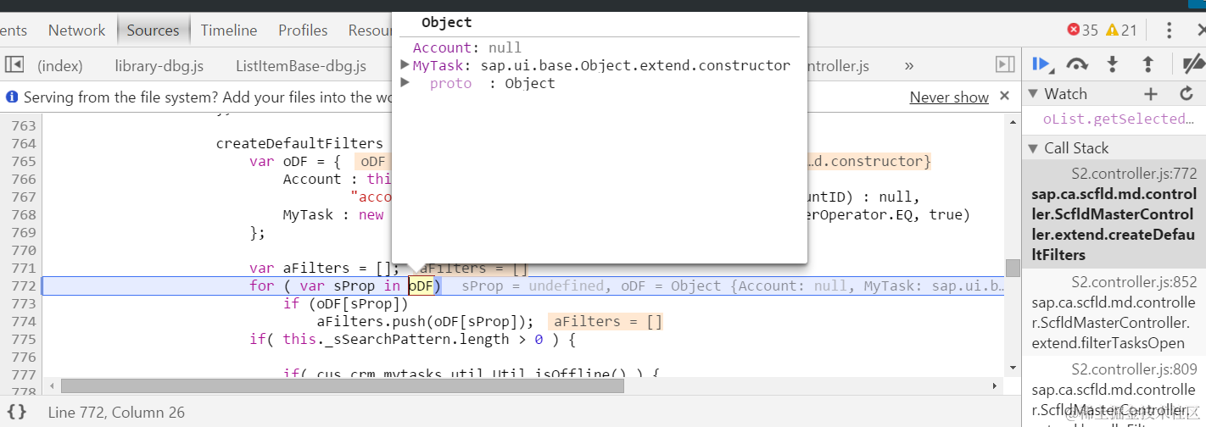Switch to the Network panel tab

[x=76, y=30]
